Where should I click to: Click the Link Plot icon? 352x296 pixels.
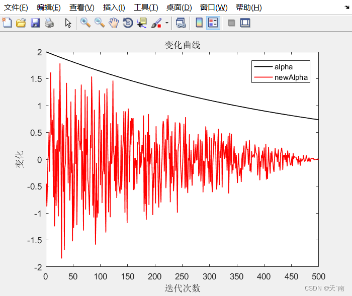(181, 23)
